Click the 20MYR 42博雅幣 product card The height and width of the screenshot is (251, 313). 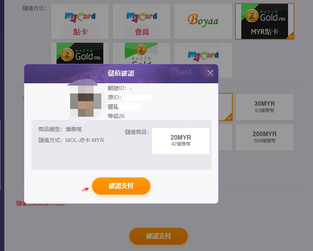(180, 141)
